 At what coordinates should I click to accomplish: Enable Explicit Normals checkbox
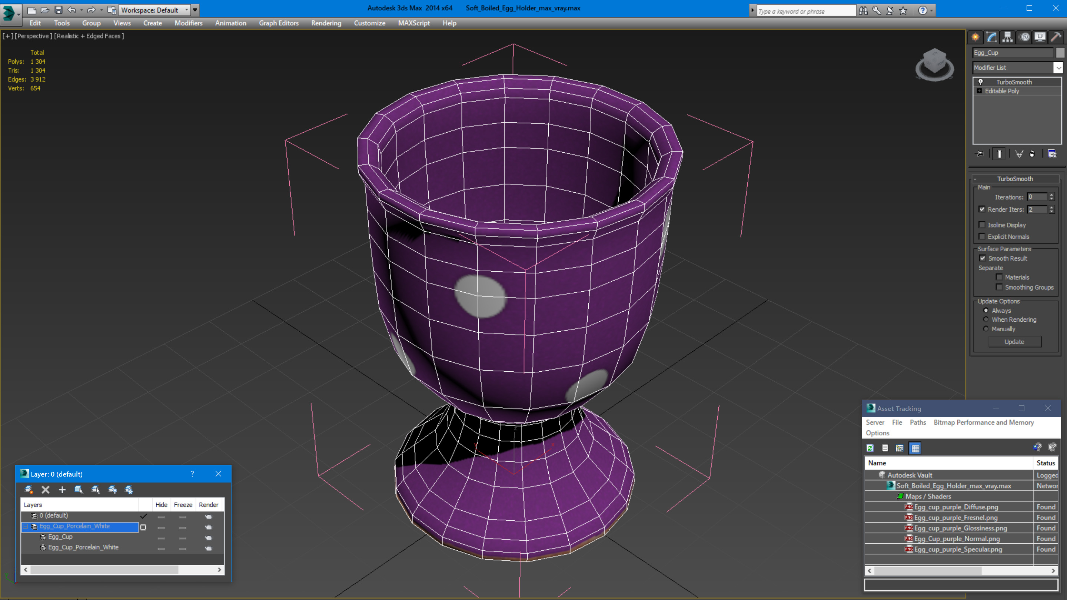982,236
